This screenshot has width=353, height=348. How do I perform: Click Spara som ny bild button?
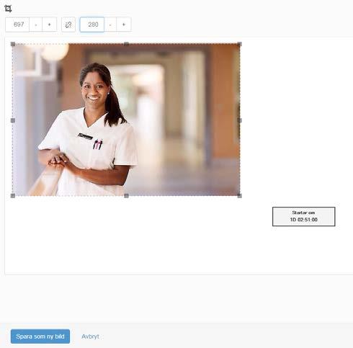click(x=40, y=336)
